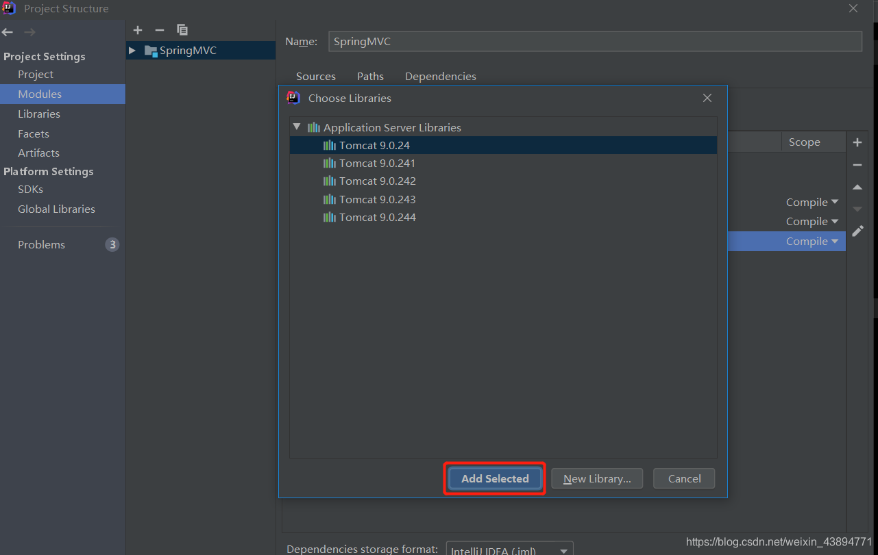This screenshot has height=555, width=878.
Task: Edit dependency with the pencil icon
Action: click(x=857, y=231)
